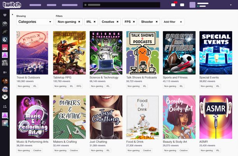Open the Makers & Crafting cover art
238x156 pixels.
(69, 117)
